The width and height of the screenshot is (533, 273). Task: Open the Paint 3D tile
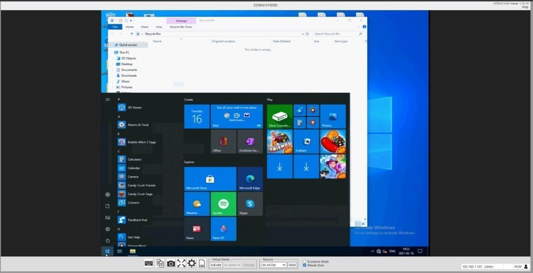(x=223, y=229)
